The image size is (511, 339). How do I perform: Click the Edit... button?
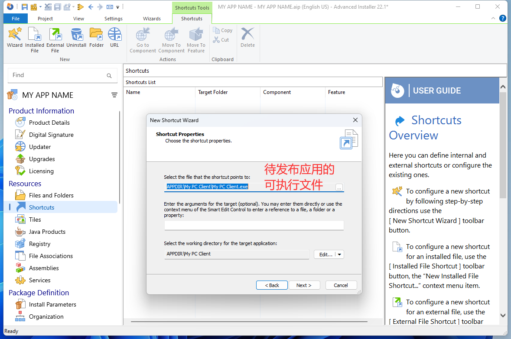pyautogui.click(x=325, y=255)
